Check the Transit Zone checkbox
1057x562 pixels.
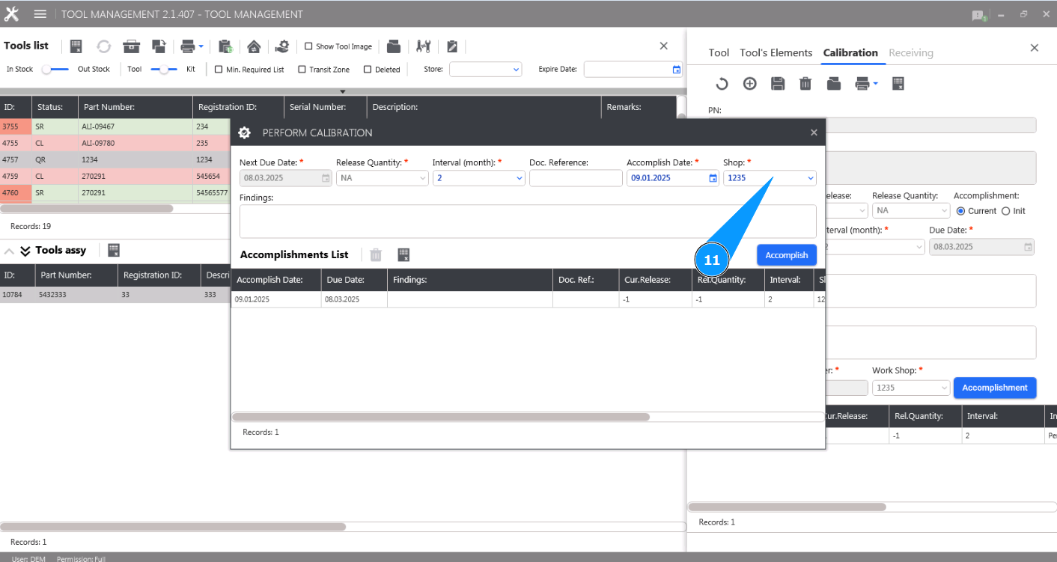302,70
